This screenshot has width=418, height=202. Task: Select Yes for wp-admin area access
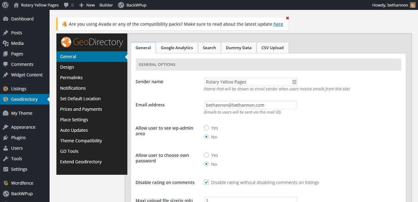click(x=206, y=128)
